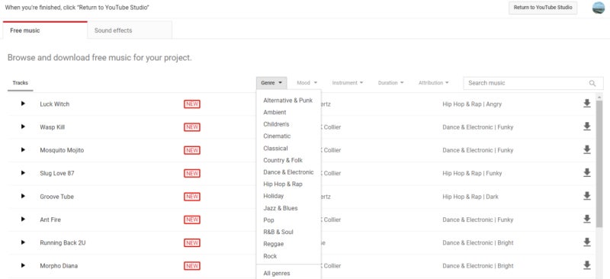Click the search magnifier icon
The image size is (610, 279).
click(x=592, y=83)
